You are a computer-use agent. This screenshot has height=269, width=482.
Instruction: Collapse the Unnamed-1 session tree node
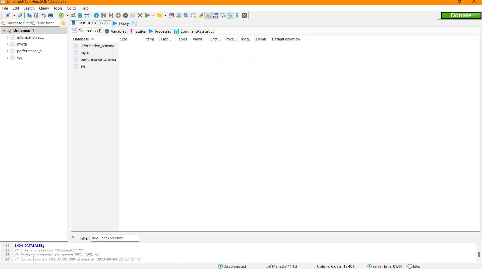click(x=4, y=31)
